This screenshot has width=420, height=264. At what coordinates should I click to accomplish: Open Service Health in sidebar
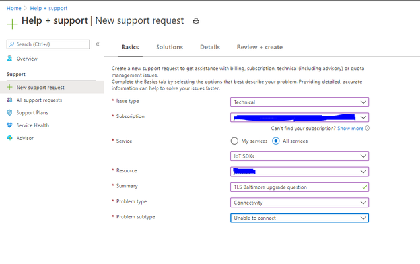(x=32, y=125)
